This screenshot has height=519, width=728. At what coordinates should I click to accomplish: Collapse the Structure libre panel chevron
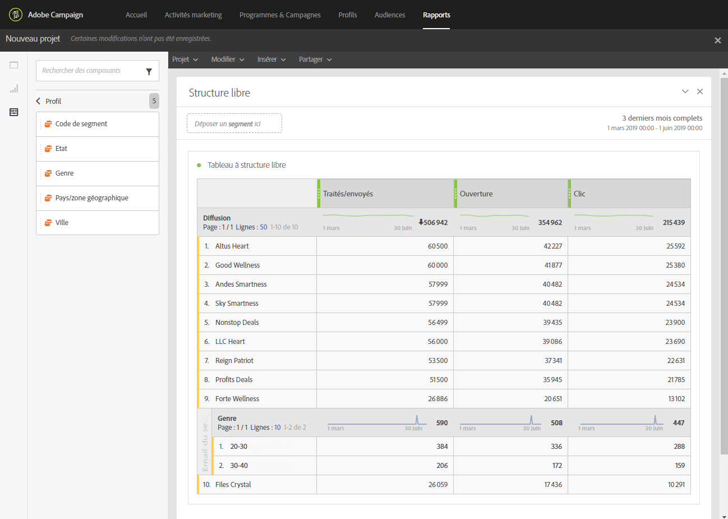(x=685, y=91)
